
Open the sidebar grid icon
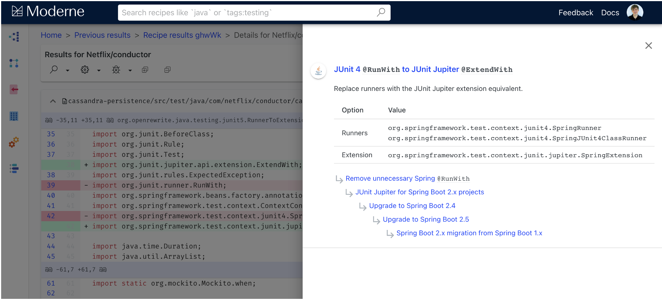pyautogui.click(x=14, y=116)
